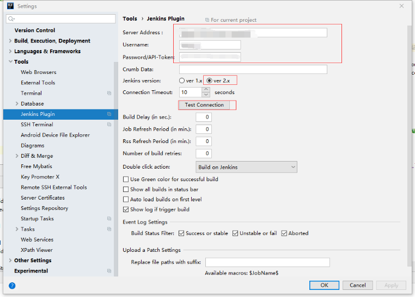Image resolution: width=415 pixels, height=297 pixels.
Task: Open Server Certificates settings
Action: click(x=42, y=197)
